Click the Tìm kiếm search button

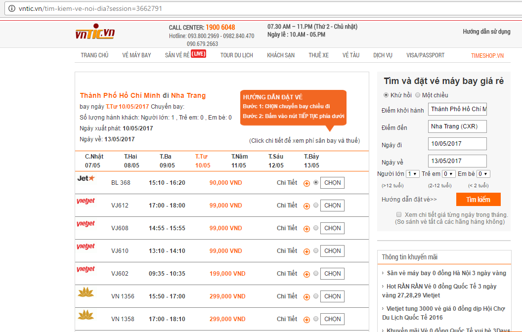coord(478,199)
